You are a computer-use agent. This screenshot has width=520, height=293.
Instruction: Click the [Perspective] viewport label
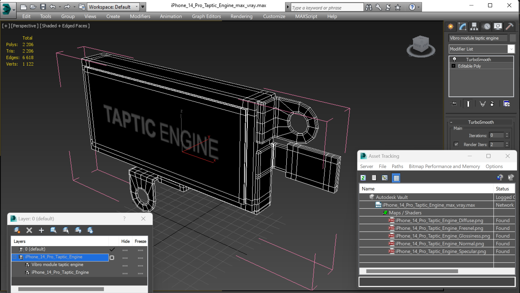tap(25, 26)
